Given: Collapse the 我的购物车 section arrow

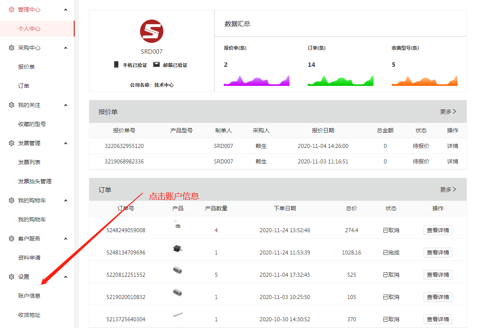Looking at the screenshot, I should point(66,200).
